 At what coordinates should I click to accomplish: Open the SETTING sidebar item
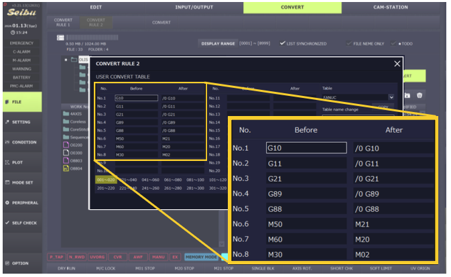(20, 122)
